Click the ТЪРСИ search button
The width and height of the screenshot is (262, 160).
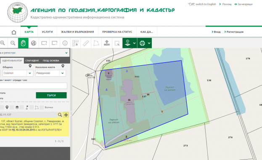point(51,95)
